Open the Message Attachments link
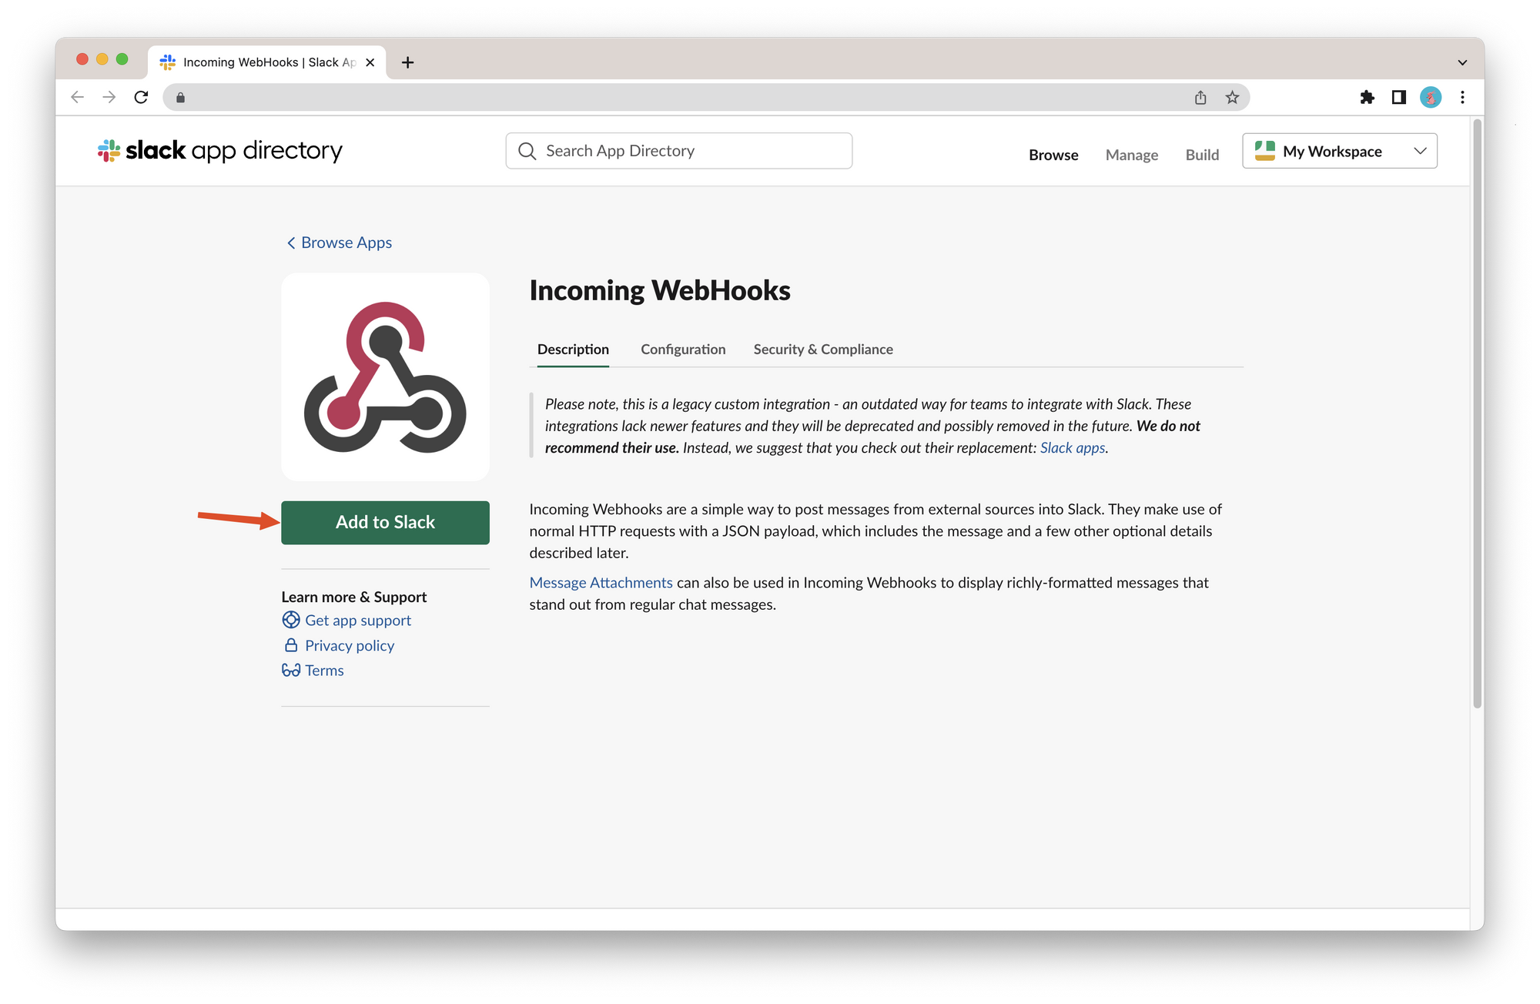The width and height of the screenshot is (1540, 1004). click(x=601, y=583)
